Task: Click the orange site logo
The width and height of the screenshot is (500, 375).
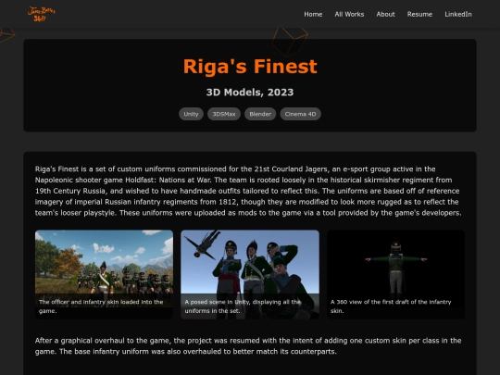Action: click(41, 14)
